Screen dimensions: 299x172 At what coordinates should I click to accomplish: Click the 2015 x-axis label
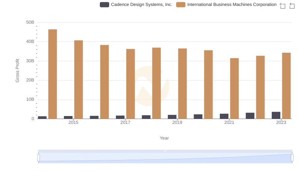(73, 122)
